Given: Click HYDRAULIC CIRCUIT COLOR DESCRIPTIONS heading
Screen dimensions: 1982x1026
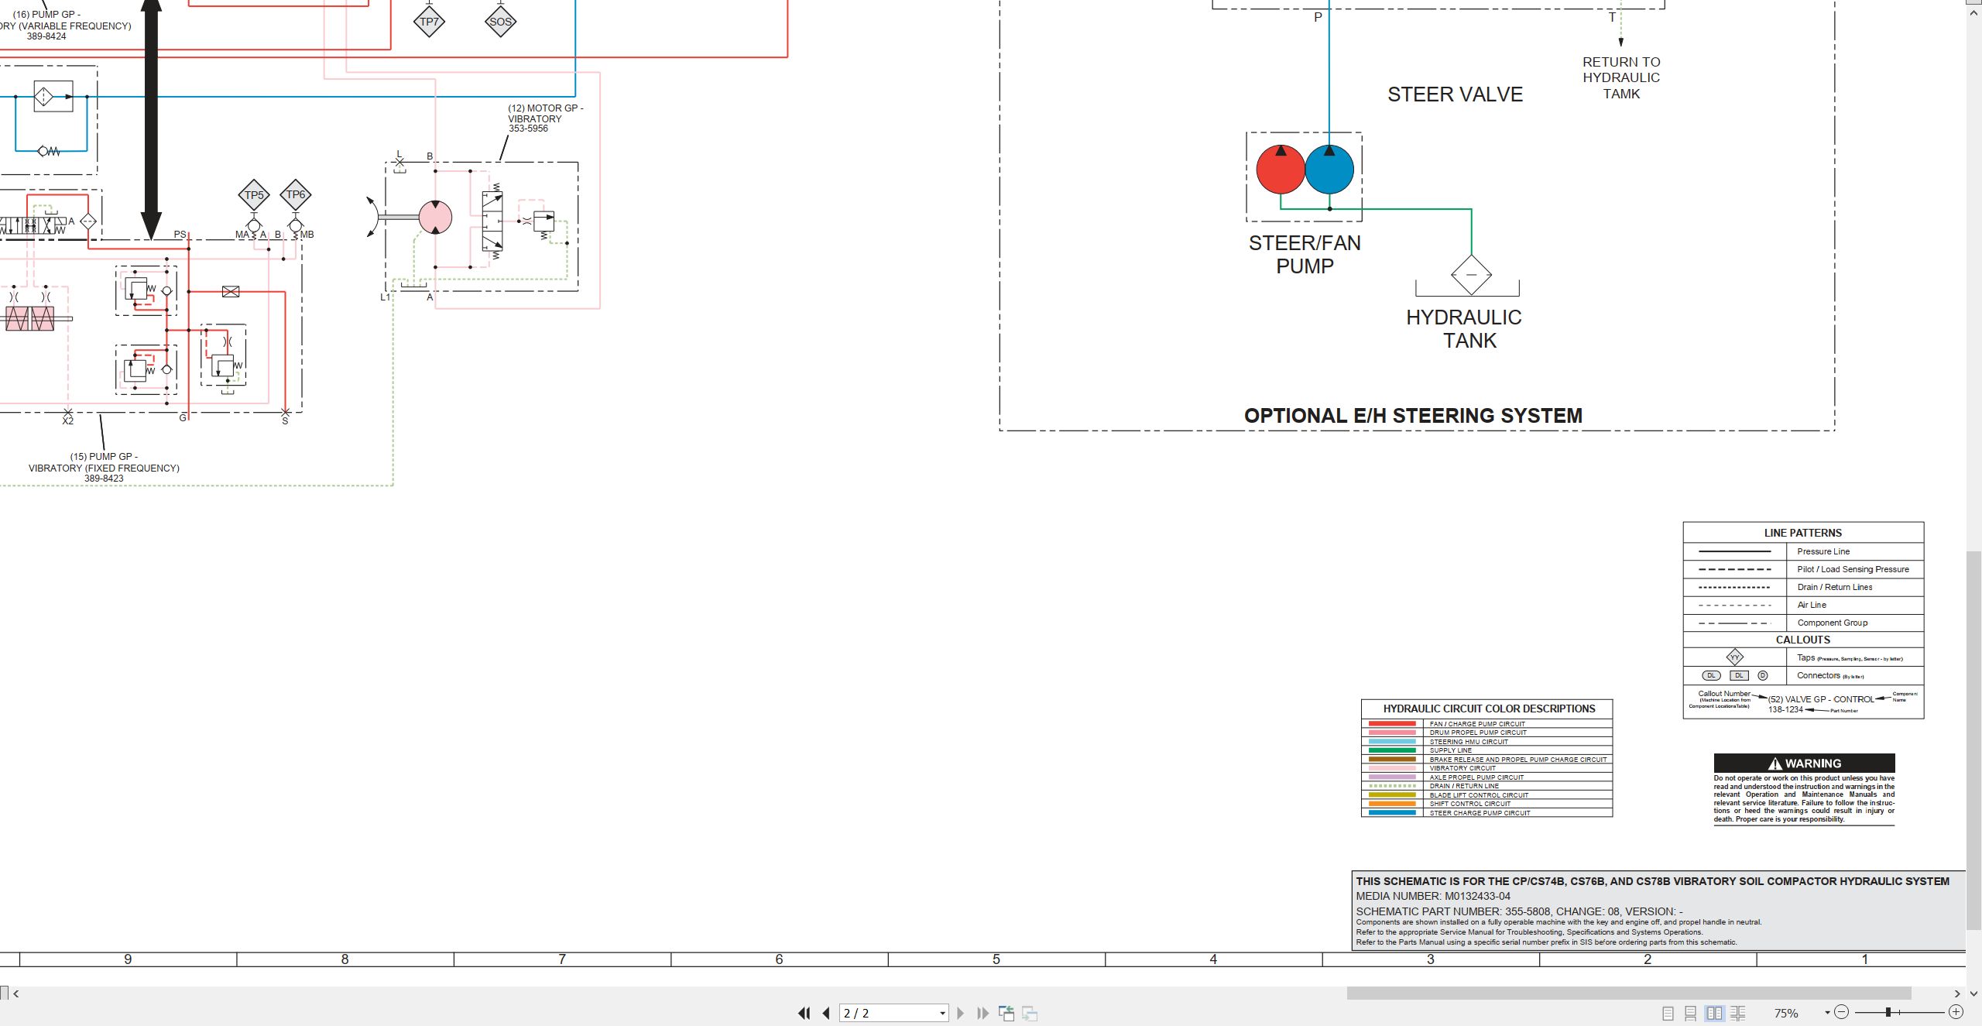Looking at the screenshot, I should [x=1489, y=709].
